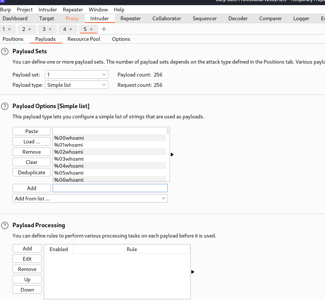Select Intruder attack tab 2
The image size is (325, 300).
(24, 29)
